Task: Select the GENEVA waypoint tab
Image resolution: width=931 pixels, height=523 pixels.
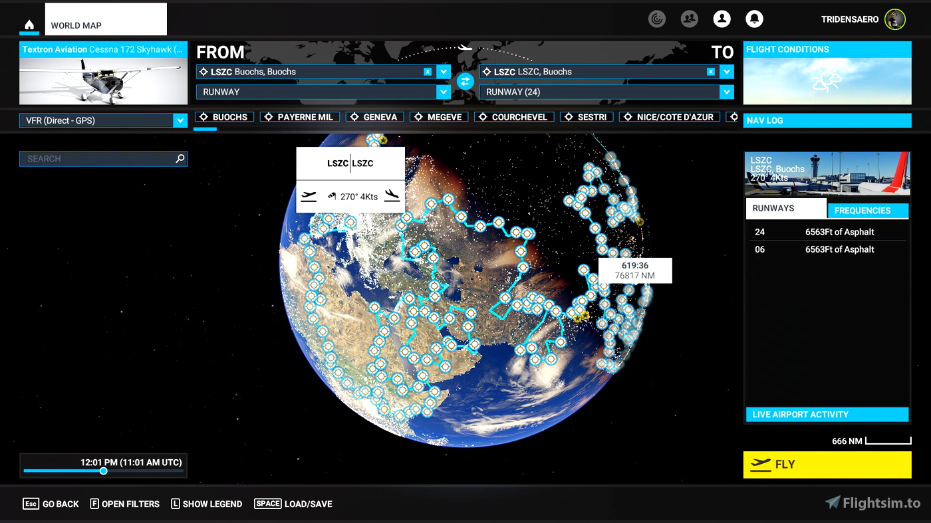Action: click(x=374, y=117)
